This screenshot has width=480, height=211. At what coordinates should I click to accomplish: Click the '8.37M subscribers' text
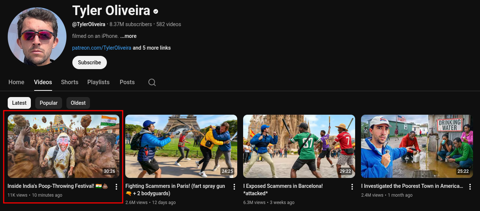[x=131, y=24]
